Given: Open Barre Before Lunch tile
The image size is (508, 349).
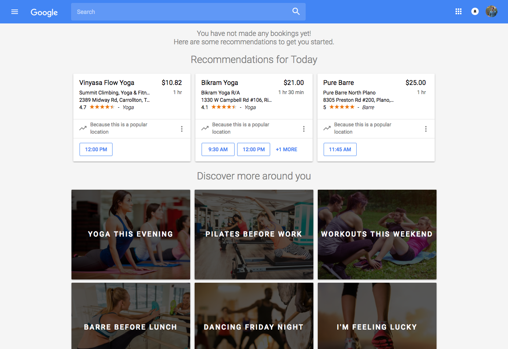Looking at the screenshot, I should click(x=131, y=316).
